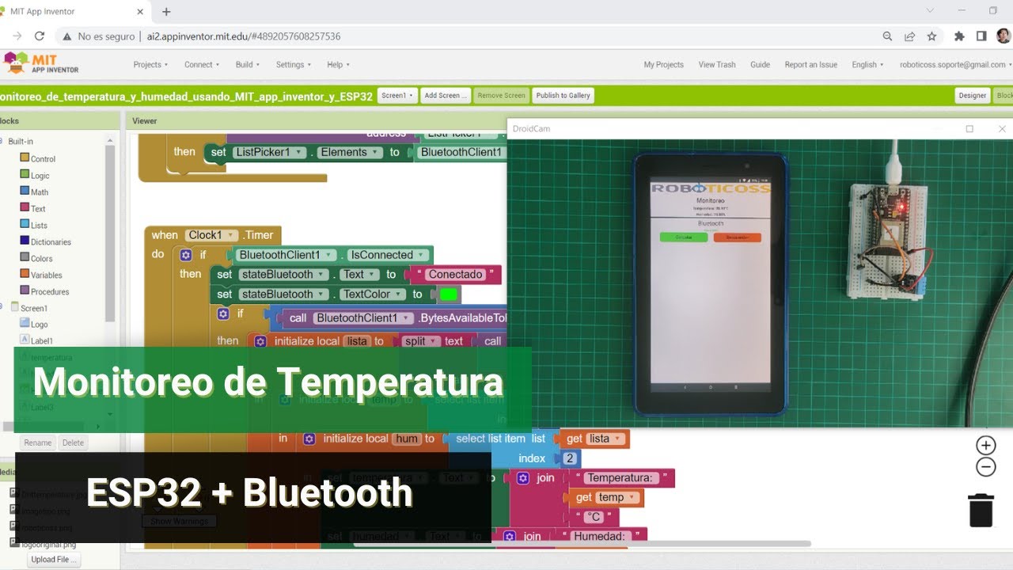Select Label1 component in tree
The image size is (1013, 570).
coord(36,340)
